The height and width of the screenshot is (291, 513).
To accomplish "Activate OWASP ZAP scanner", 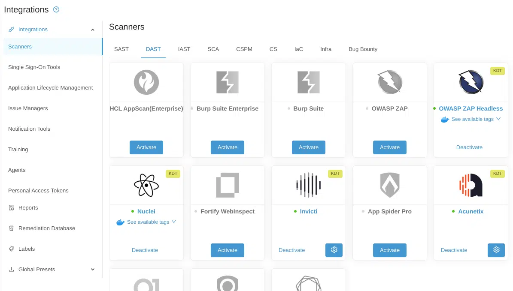I will (x=390, y=147).
